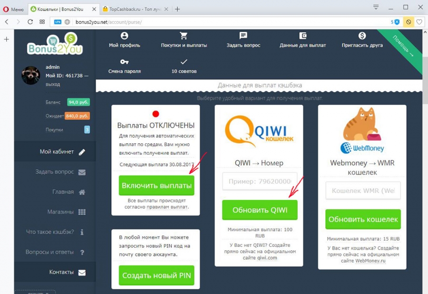Viewport: 428px width, 294px height.
Task: Click the raccoon admin avatar
Action: (31, 75)
